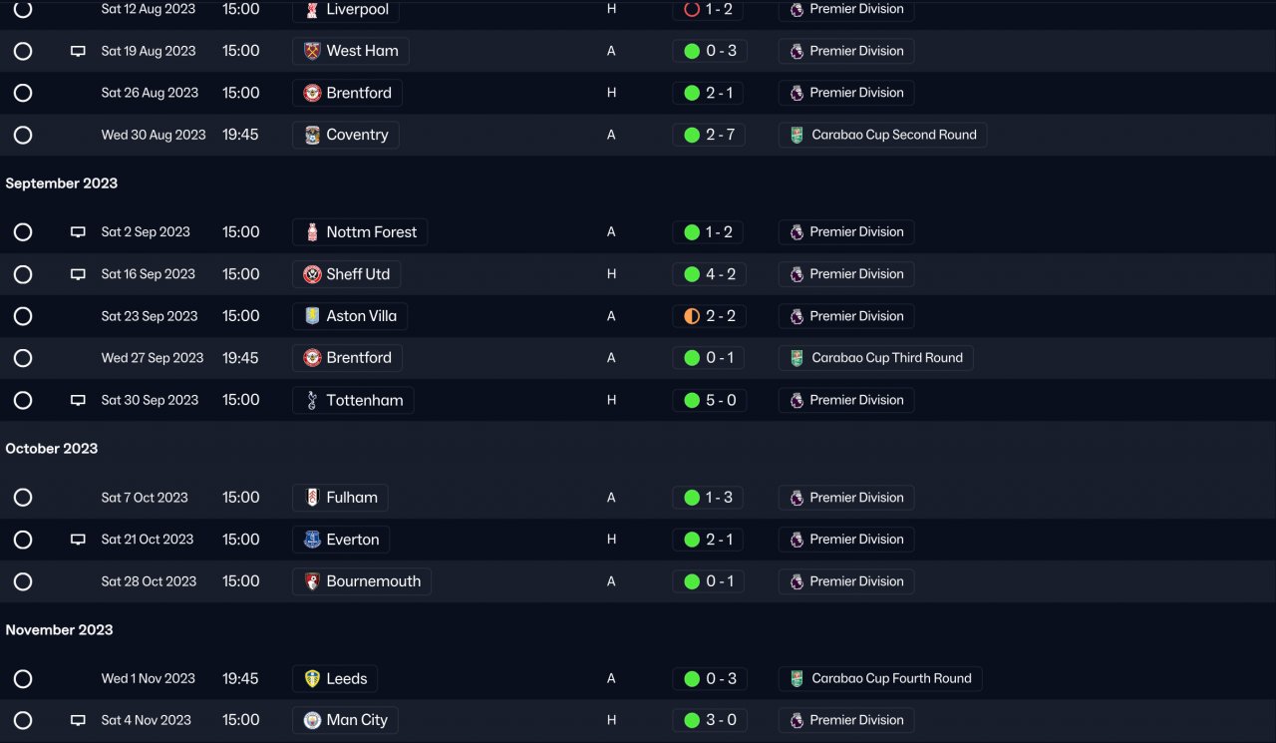Select the radio circle for Fulham fixture
This screenshot has height=743, width=1276.
point(23,498)
